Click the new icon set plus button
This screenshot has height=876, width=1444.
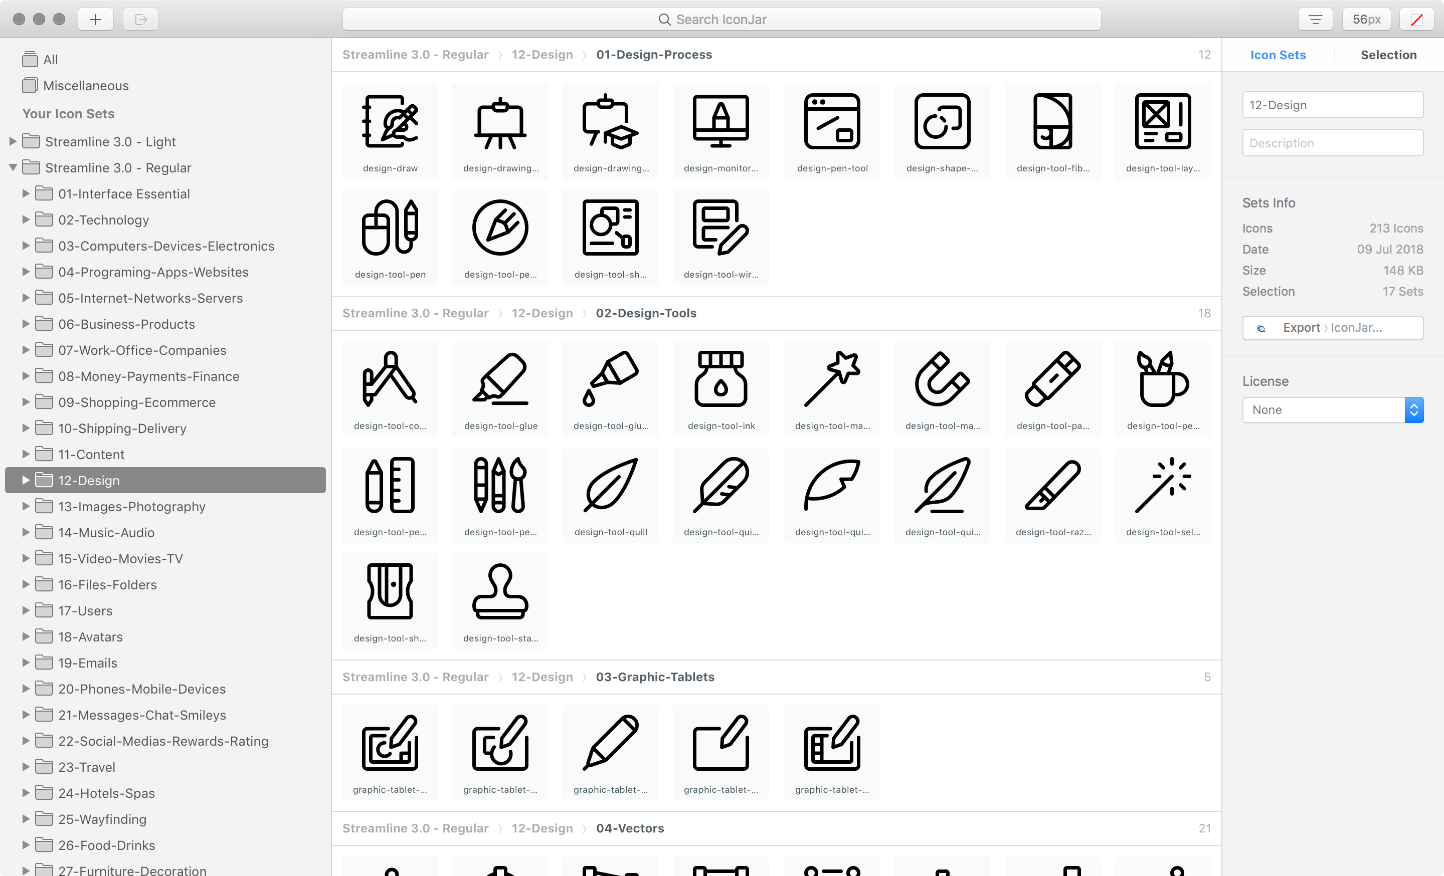point(96,19)
